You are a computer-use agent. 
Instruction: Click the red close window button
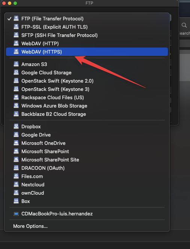coord(4,3)
